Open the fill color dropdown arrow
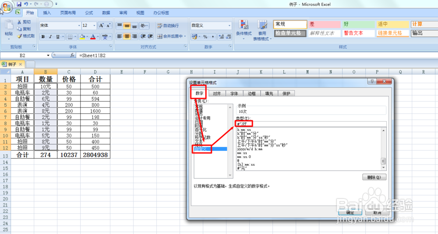Viewport: 438px width, 234px height. [x=87, y=37]
